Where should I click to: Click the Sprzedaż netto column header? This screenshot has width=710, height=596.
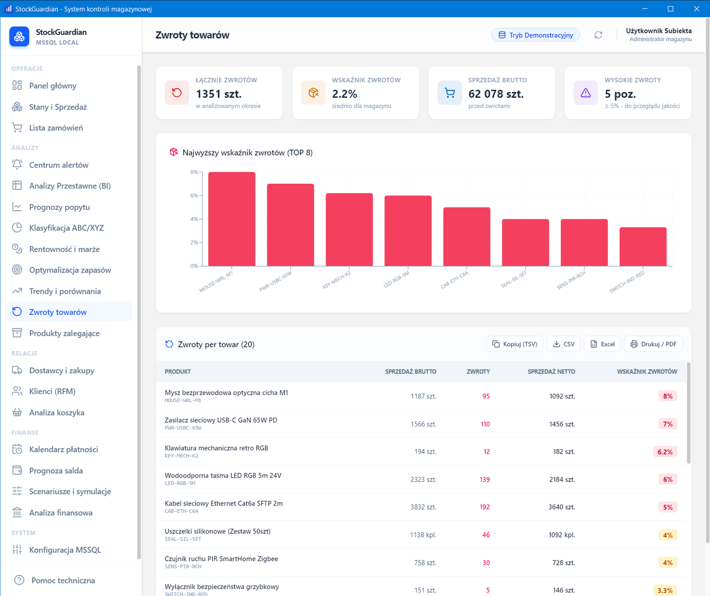(x=551, y=371)
